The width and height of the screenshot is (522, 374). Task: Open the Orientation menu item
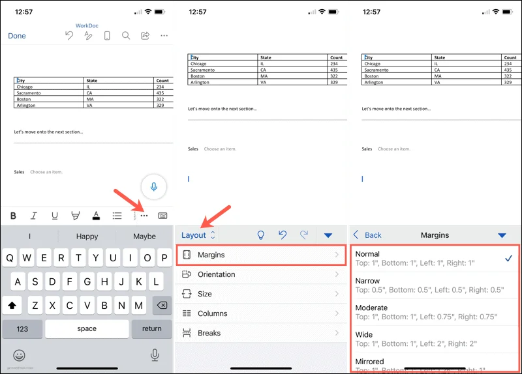point(261,274)
